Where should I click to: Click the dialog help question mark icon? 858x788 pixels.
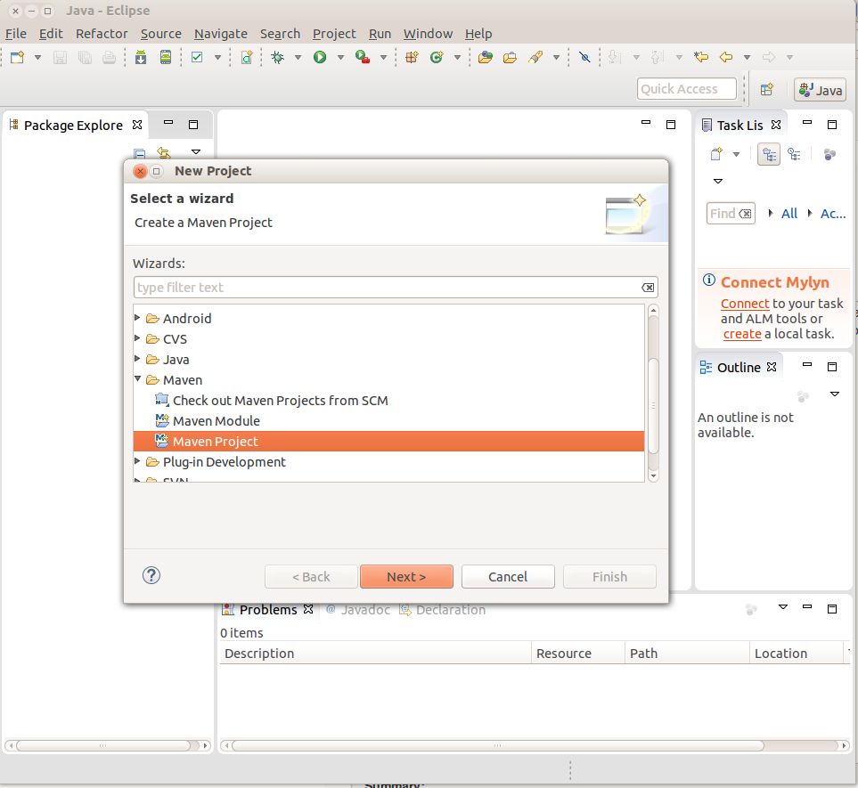[x=151, y=575]
